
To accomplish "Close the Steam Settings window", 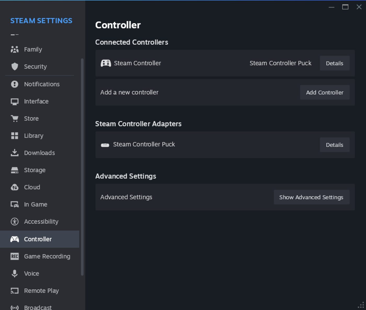I will click(359, 7).
